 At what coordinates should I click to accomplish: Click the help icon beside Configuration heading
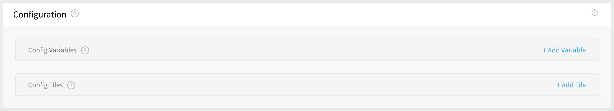tap(75, 13)
